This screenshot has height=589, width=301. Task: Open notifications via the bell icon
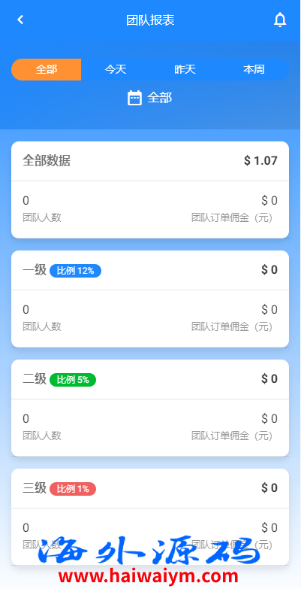[x=280, y=20]
